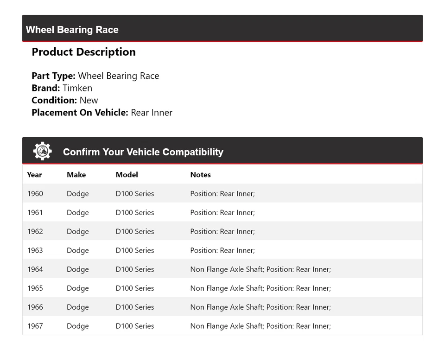Image resolution: width=445 pixels, height=350 pixels.
Task: Click the Make column header
Action: pos(76,175)
